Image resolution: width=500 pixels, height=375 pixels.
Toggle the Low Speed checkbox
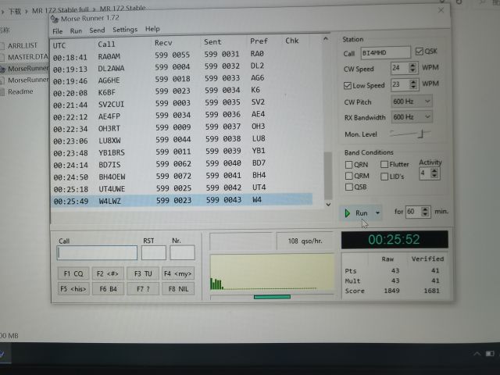[x=347, y=85]
